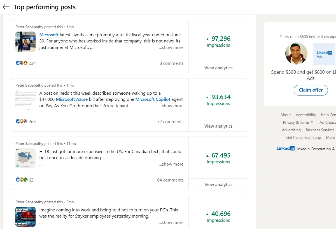Expand show more on H-1B post
336x229 pixels.
(x=171, y=164)
